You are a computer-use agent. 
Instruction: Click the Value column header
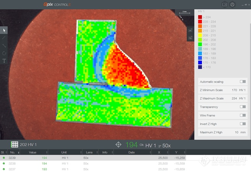click(x=33, y=152)
